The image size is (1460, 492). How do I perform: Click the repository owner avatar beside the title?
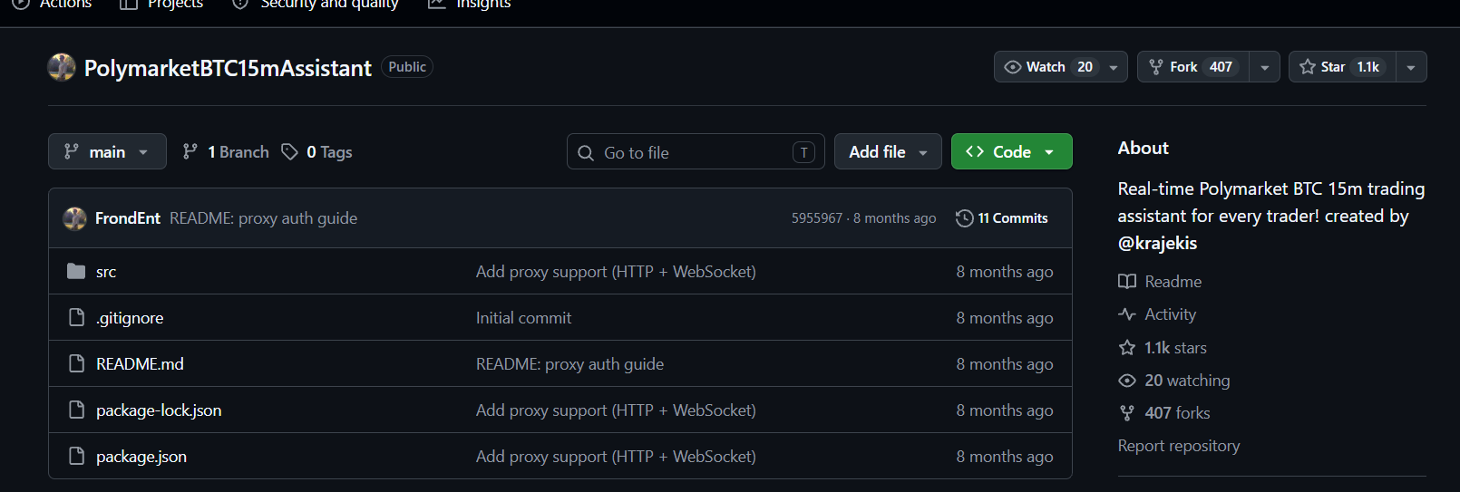point(62,67)
